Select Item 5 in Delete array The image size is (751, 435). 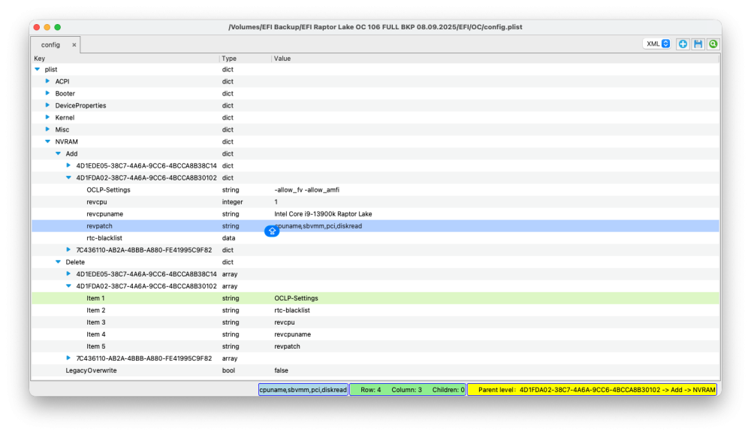[x=96, y=346]
